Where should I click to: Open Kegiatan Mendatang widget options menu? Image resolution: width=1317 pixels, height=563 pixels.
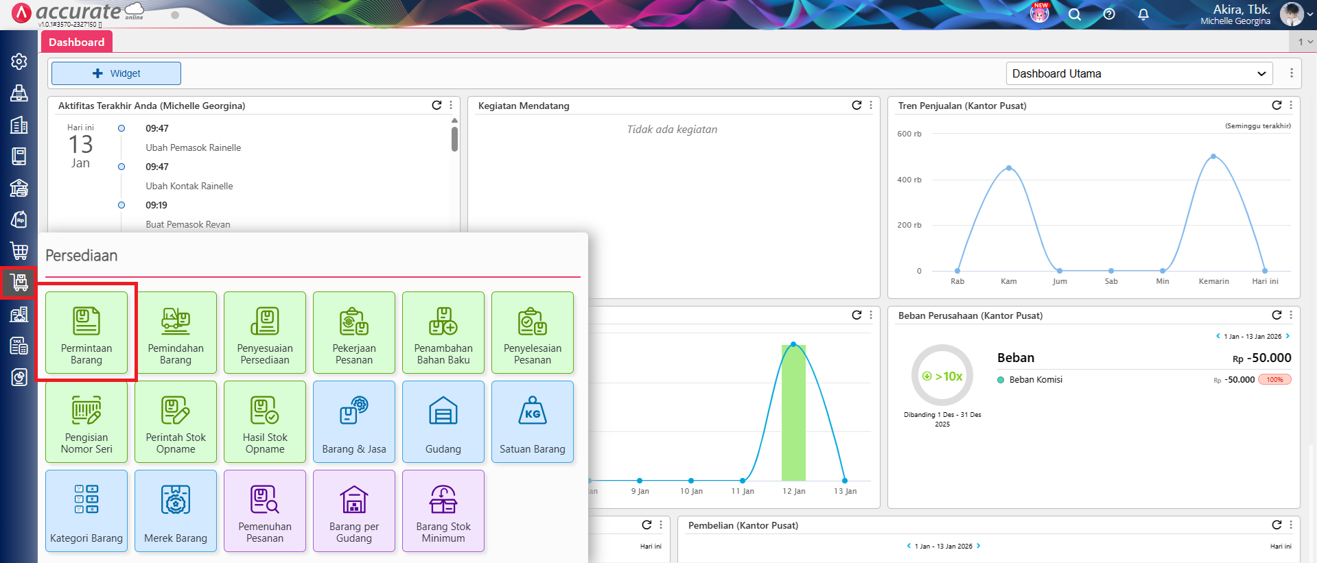[871, 105]
